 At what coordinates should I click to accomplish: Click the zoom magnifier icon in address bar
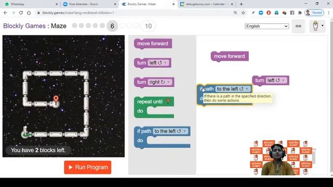(x=235, y=12)
